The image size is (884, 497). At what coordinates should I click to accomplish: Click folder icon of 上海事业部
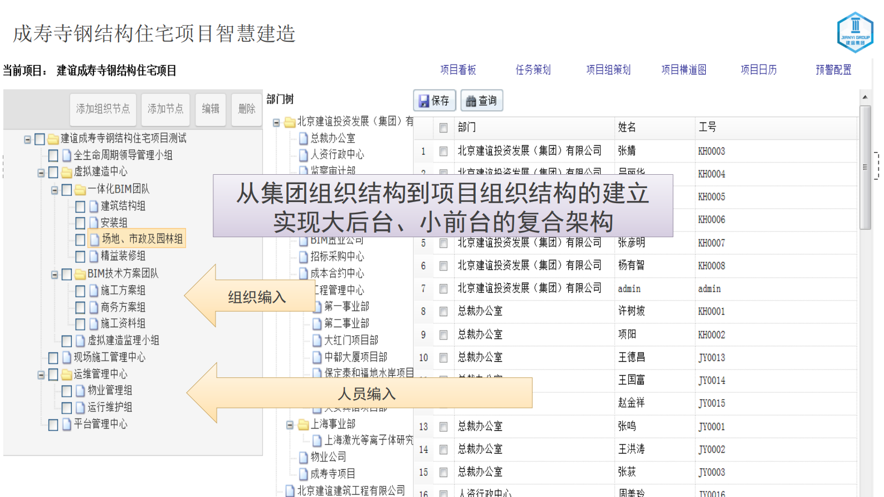[x=304, y=425]
